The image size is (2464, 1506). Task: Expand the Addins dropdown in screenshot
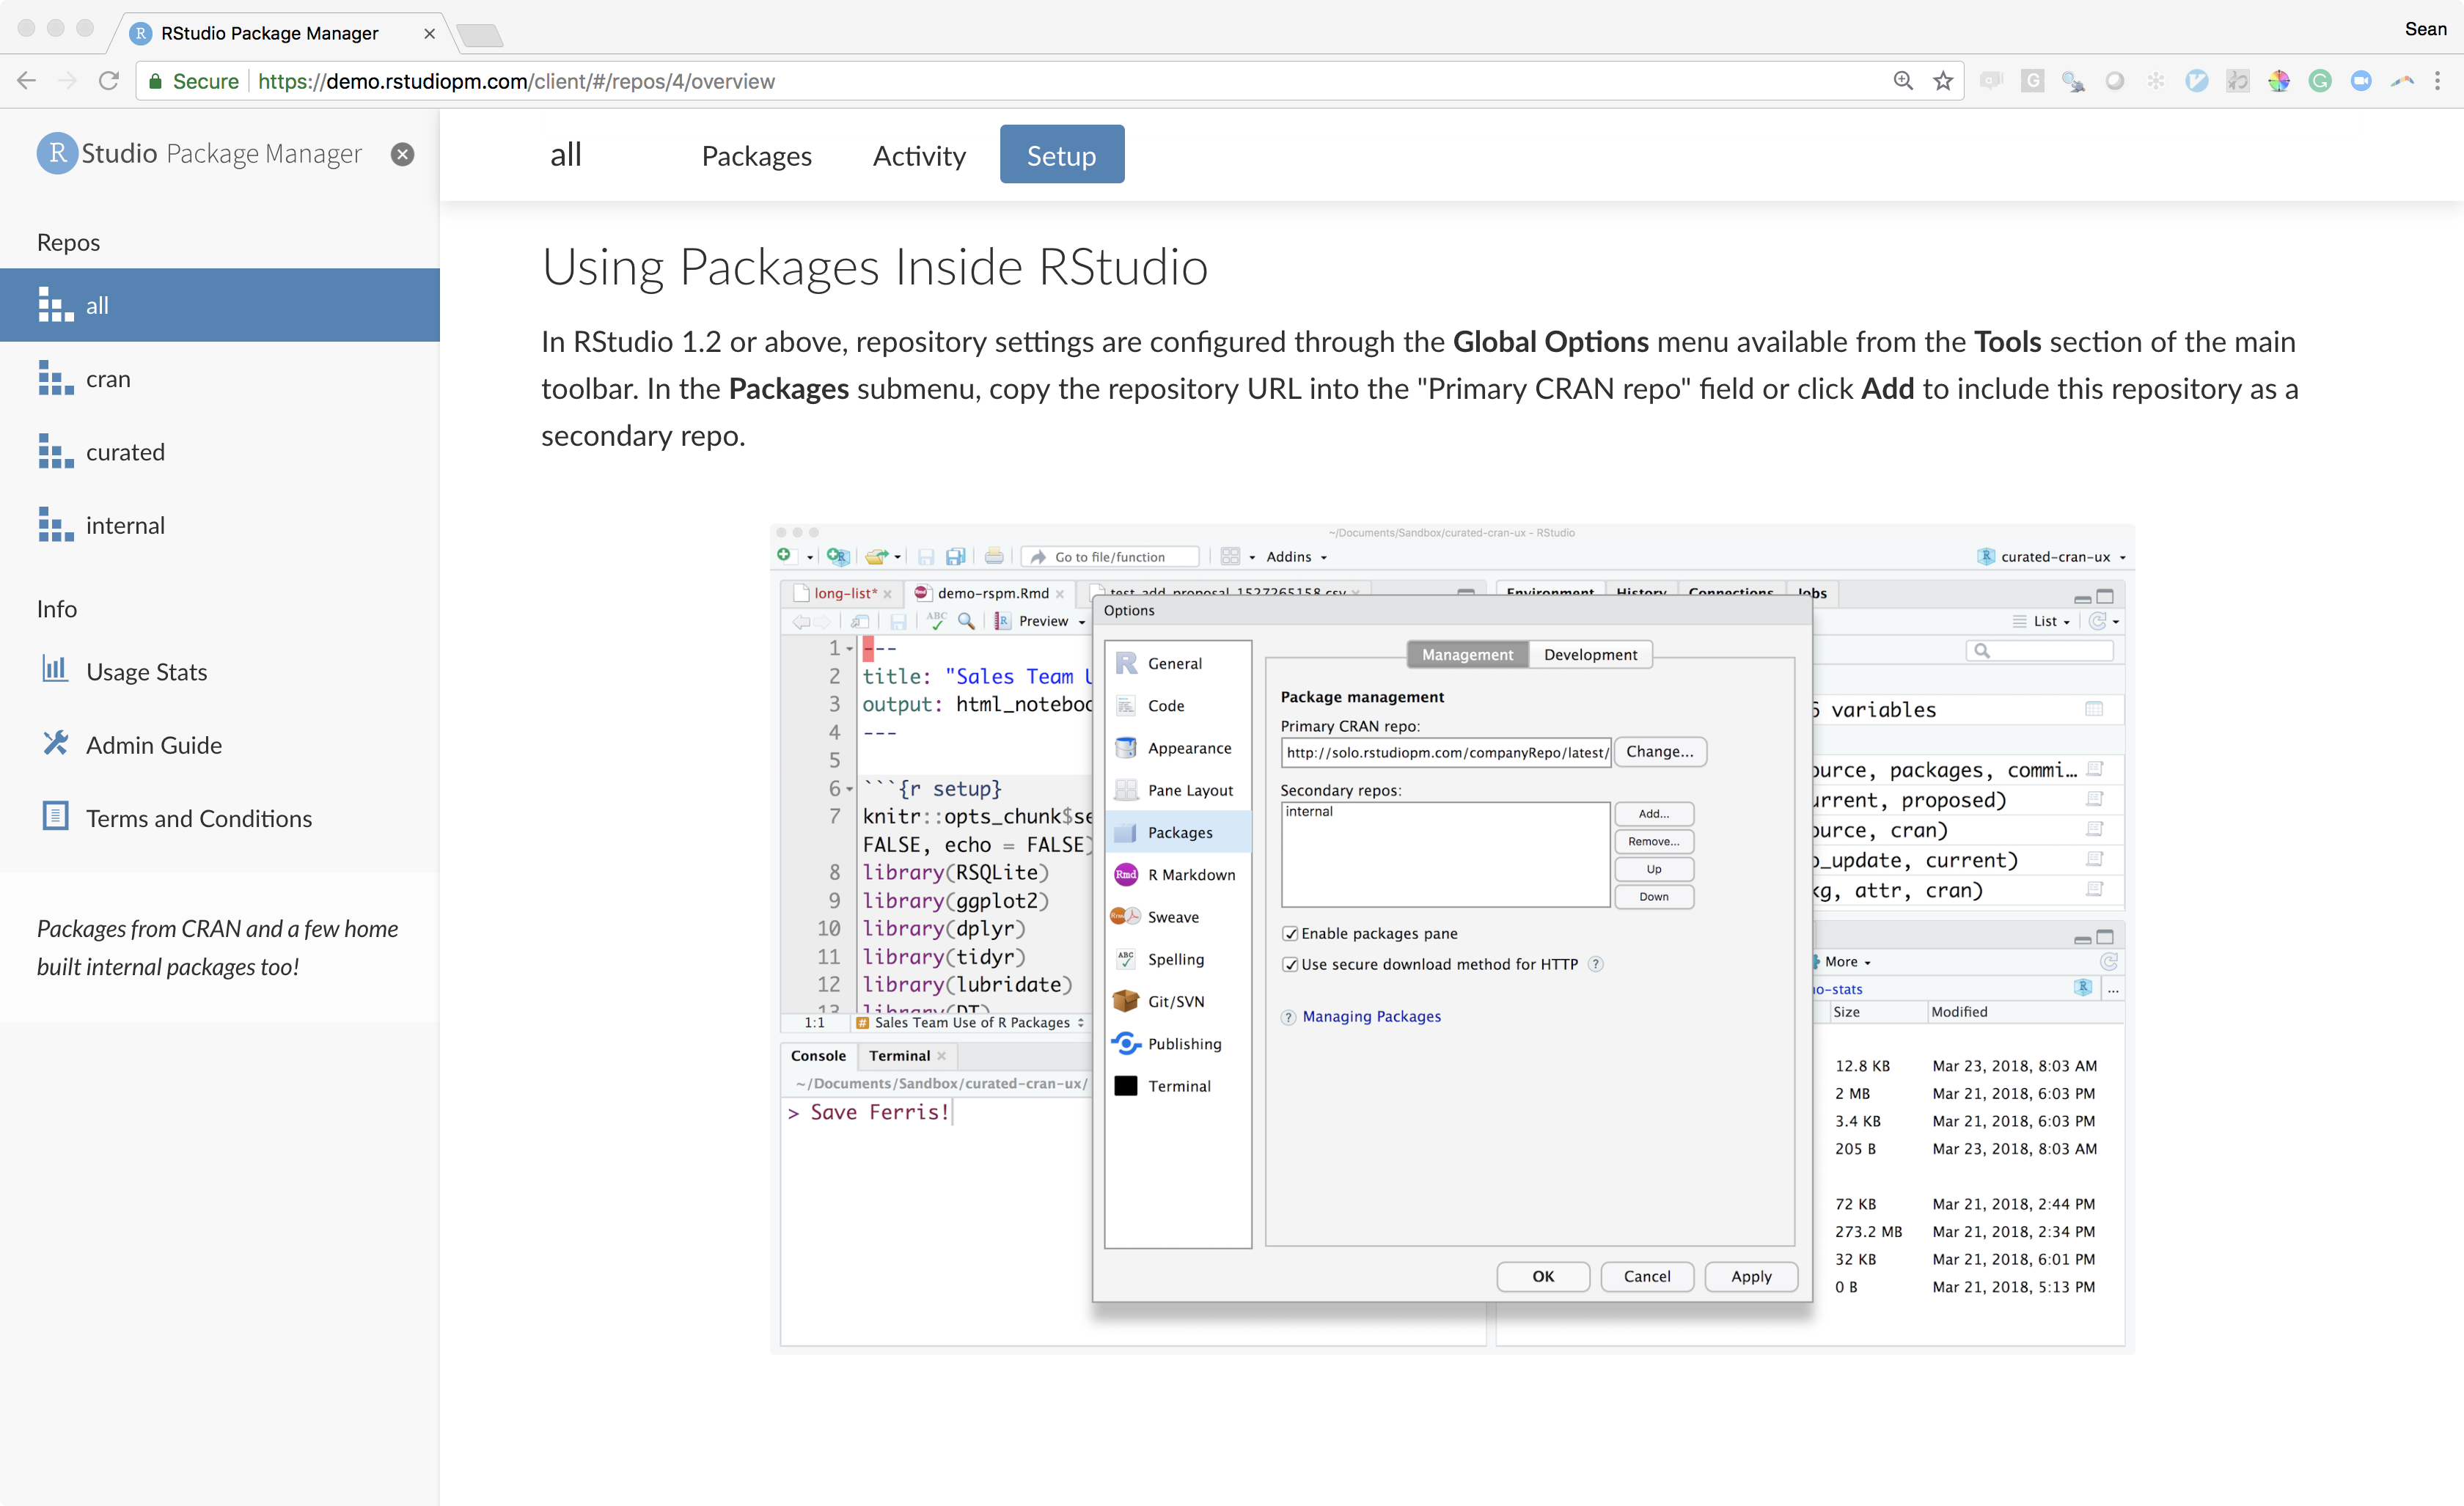pyautogui.click(x=1296, y=557)
